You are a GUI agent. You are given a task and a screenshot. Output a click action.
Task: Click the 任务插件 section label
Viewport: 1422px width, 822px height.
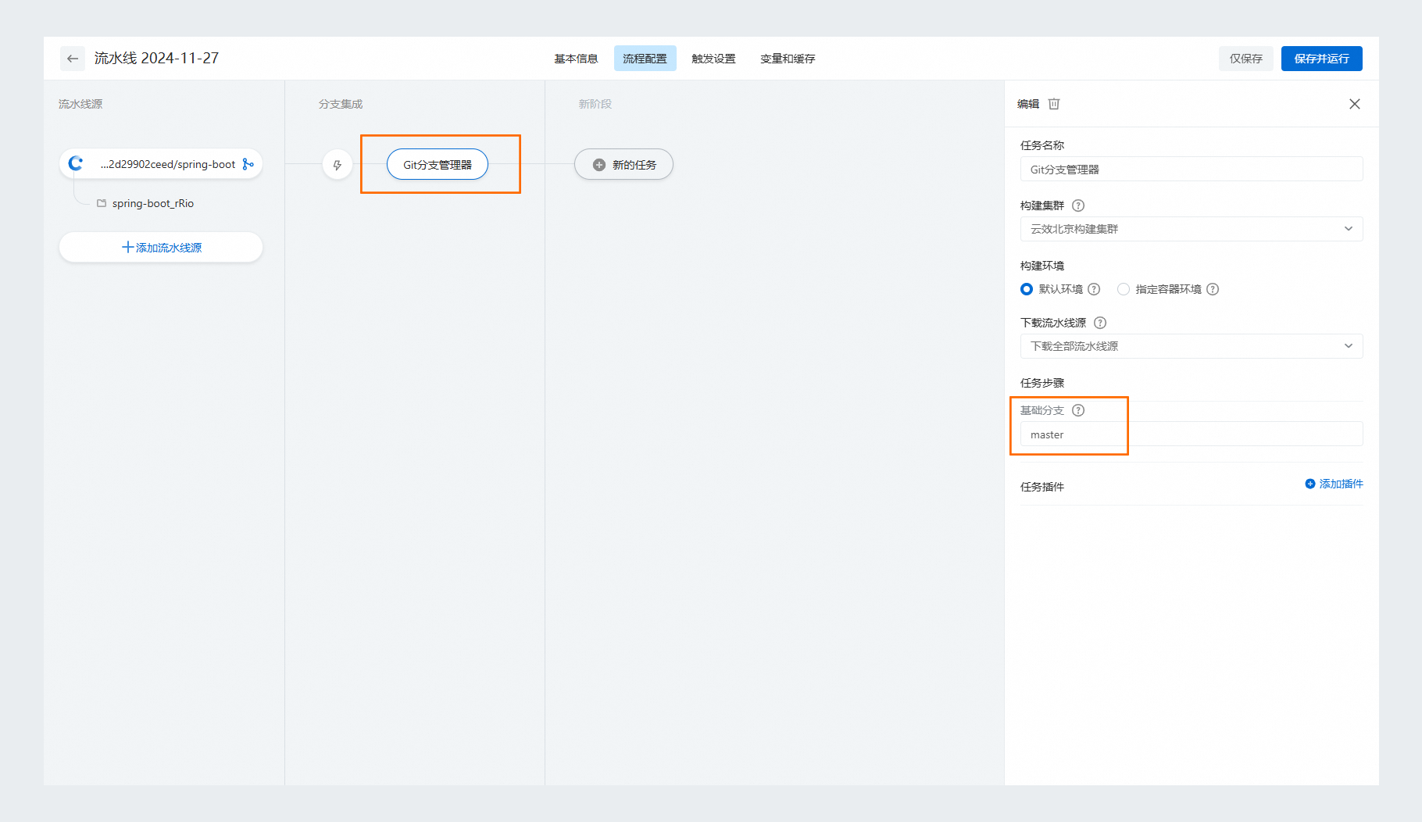(1042, 487)
